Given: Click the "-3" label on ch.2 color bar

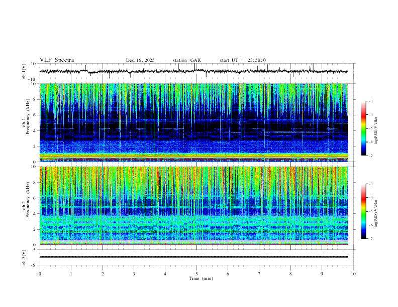Looking at the screenshot, I should click(371, 184).
